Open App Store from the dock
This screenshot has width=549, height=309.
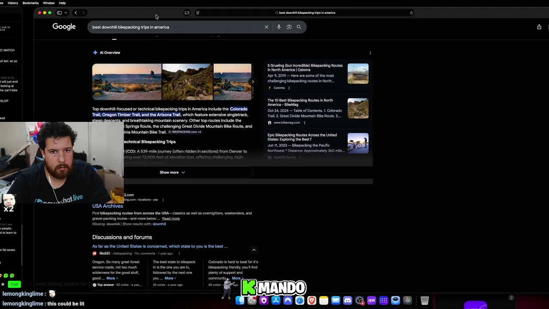[x=276, y=300]
